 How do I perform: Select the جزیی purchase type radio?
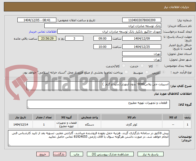pos(163,72)
